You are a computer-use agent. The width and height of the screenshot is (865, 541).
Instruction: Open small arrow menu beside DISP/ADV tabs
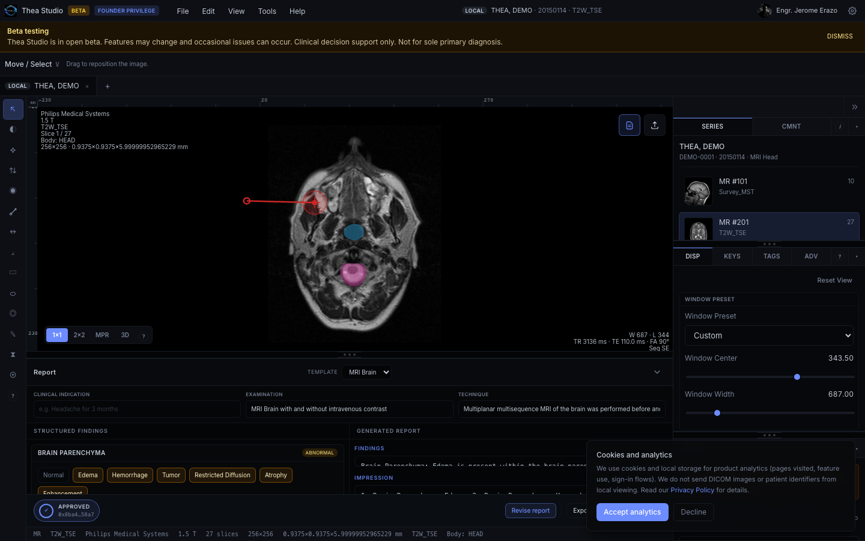pyautogui.click(x=857, y=256)
